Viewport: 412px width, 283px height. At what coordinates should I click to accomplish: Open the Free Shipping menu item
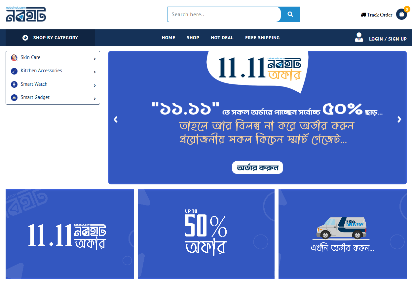click(x=262, y=38)
